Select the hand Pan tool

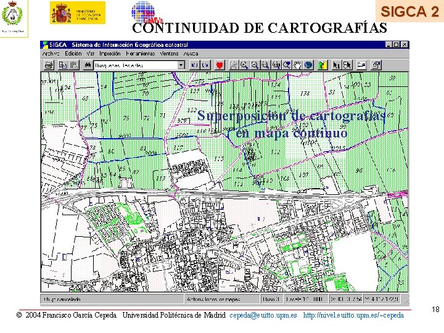tap(298, 65)
